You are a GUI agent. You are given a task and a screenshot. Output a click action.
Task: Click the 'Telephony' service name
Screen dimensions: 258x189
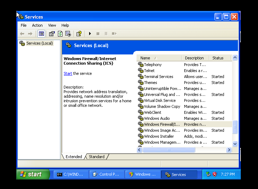tap(153, 65)
